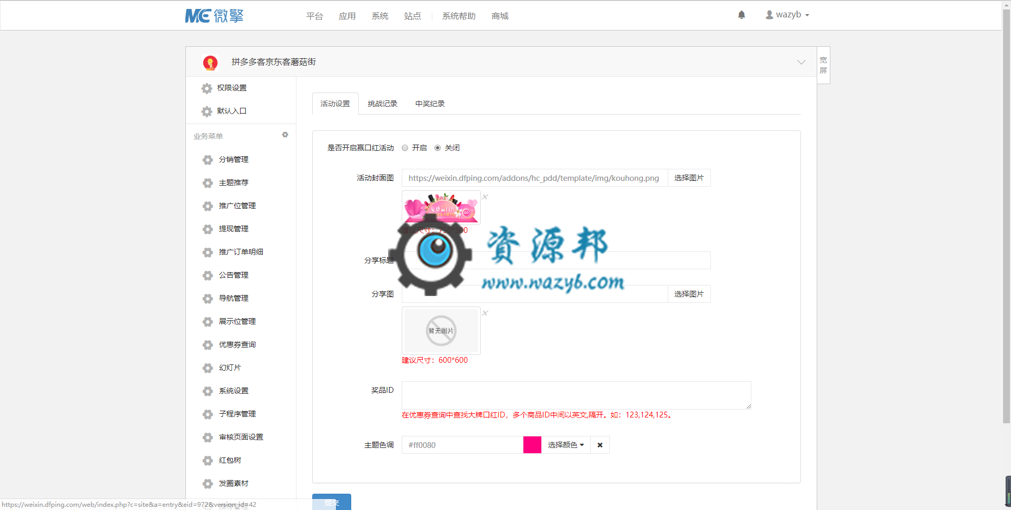Viewport: 1011px width, 510px height.
Task: Click gear icon next to 审核页面设置
Action: click(207, 437)
